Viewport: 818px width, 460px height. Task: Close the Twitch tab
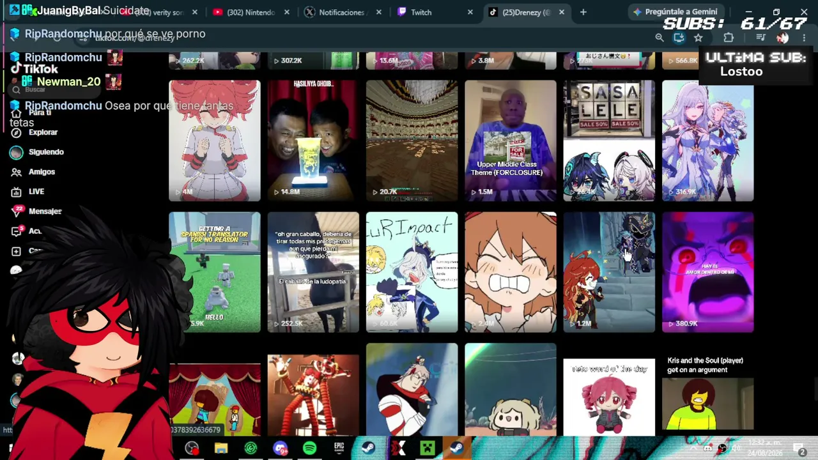click(470, 12)
